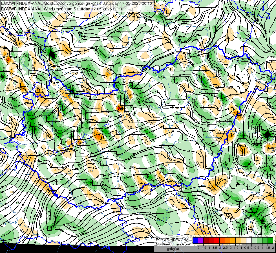Click the 0 legend scale value

(251, 248)
